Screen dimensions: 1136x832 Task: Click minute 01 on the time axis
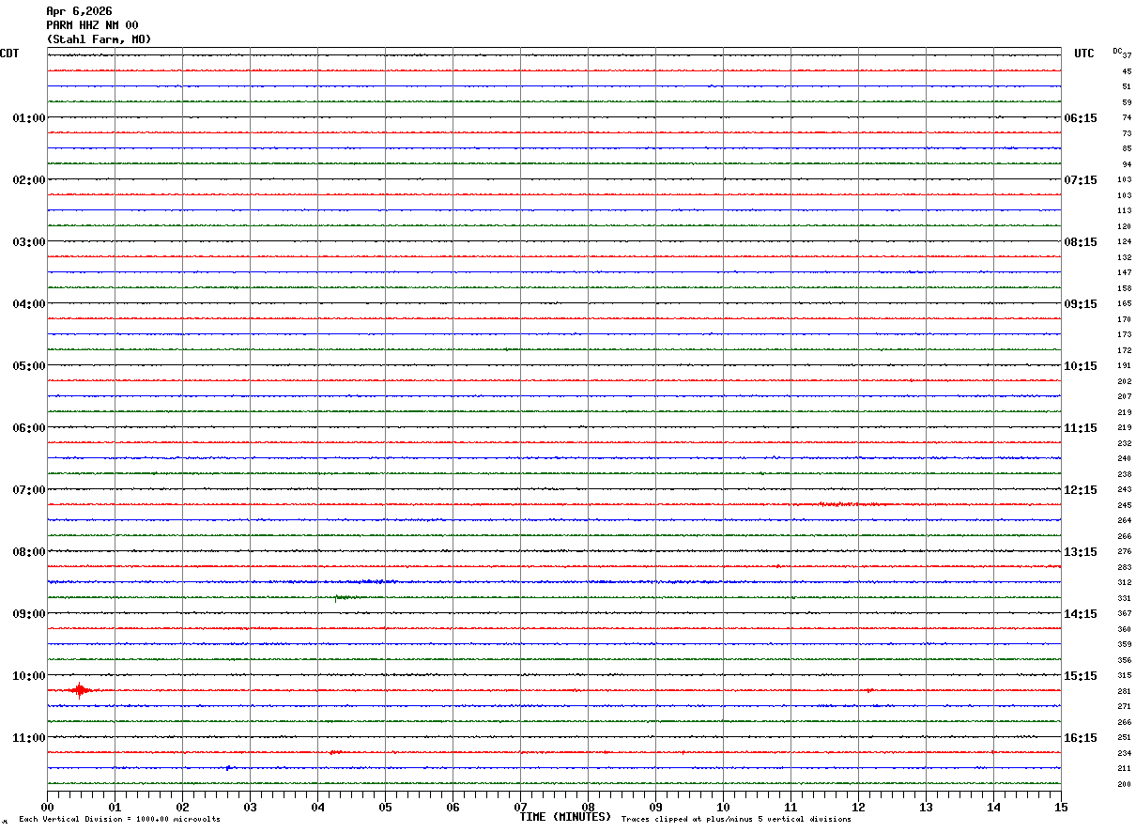115,807
